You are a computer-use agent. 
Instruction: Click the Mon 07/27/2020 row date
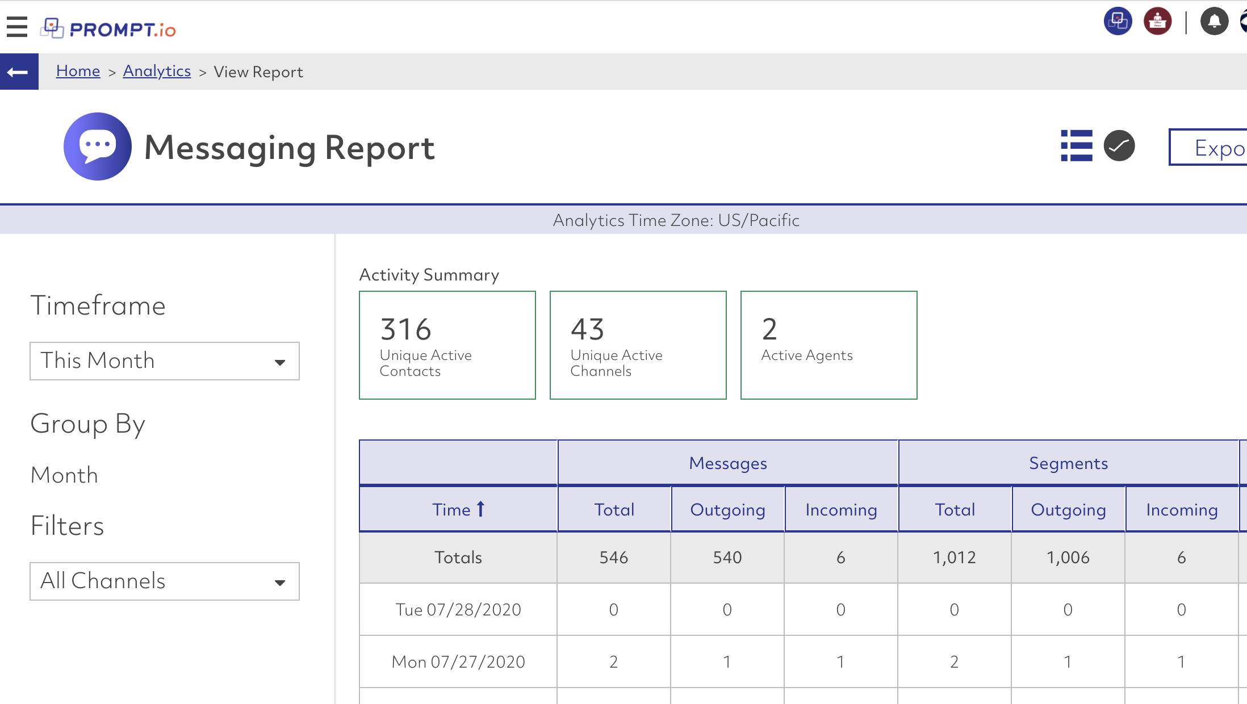pos(458,662)
